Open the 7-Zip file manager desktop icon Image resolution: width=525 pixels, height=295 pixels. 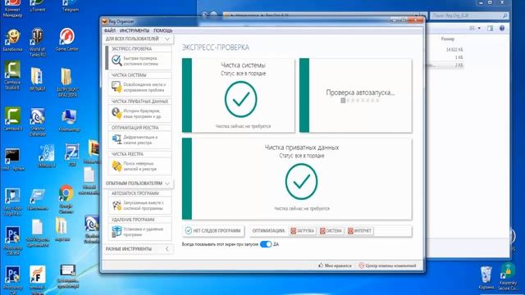coord(71,155)
